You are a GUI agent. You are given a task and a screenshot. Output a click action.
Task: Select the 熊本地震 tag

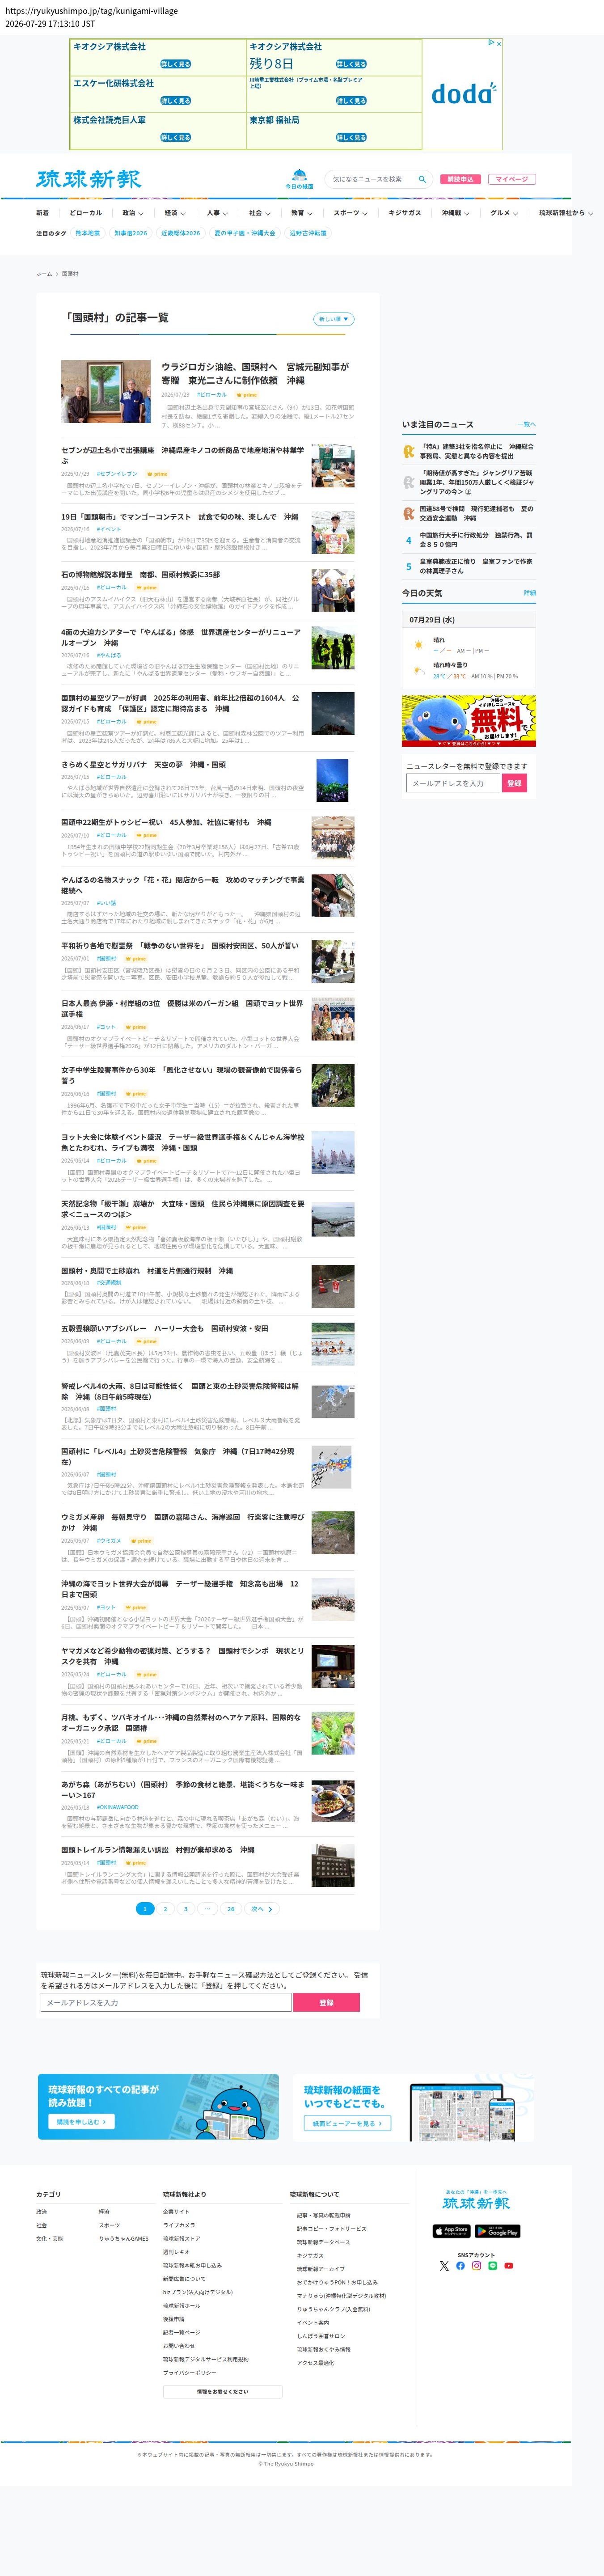[x=88, y=233]
